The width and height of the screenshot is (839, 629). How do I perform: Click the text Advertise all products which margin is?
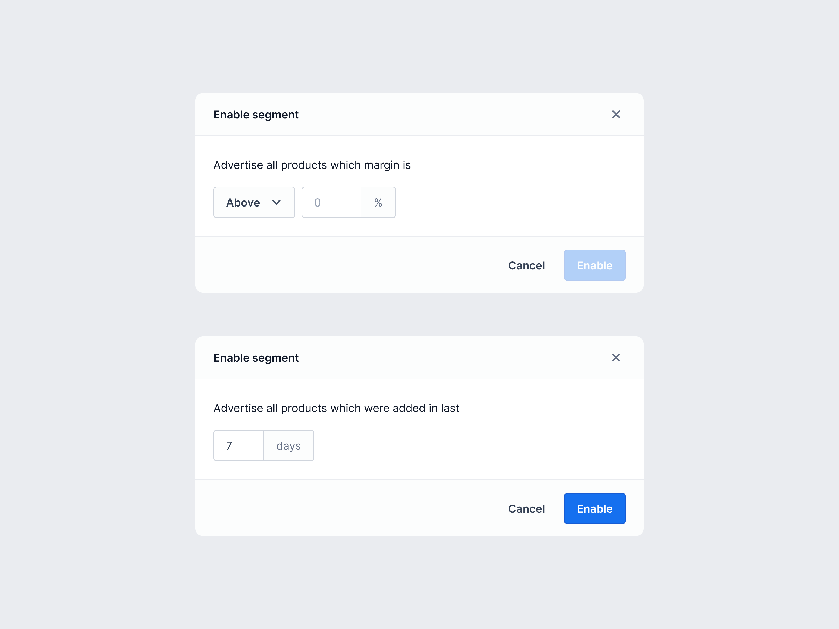312,165
